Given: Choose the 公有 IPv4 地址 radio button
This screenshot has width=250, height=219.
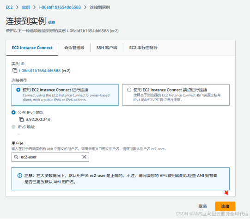Looking at the screenshot, I should pyautogui.click(x=13, y=112).
